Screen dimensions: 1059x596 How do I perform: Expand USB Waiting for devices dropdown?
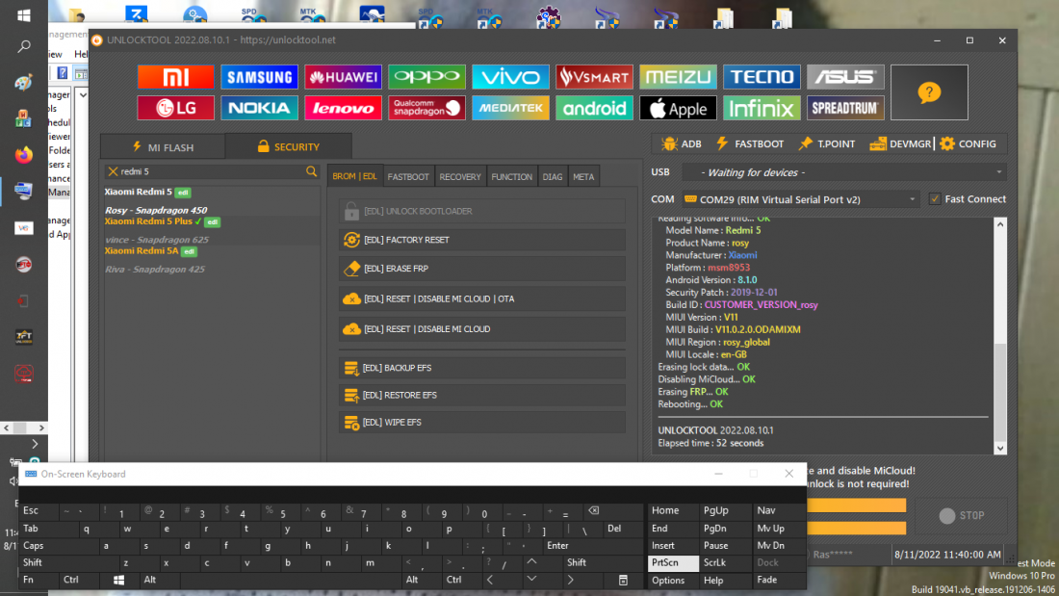(999, 172)
